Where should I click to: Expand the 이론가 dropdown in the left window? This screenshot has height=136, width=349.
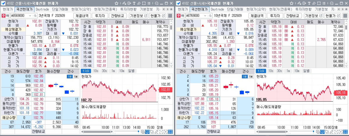[x=23, y=54]
